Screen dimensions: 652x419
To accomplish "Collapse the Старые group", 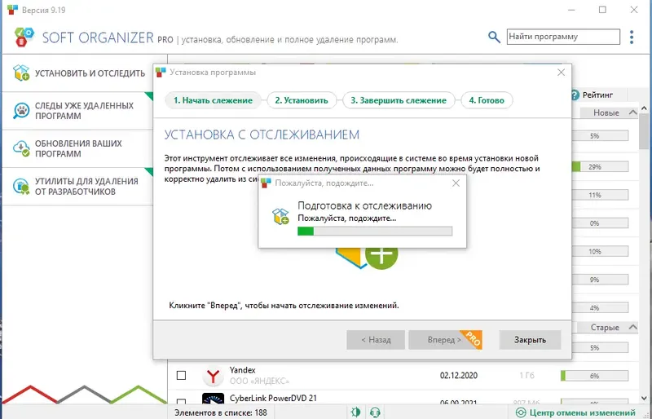I will (632, 327).
